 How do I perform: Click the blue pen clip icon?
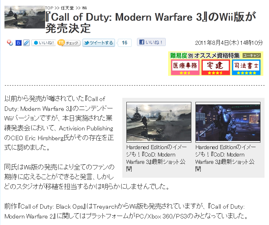[x=26, y=43]
